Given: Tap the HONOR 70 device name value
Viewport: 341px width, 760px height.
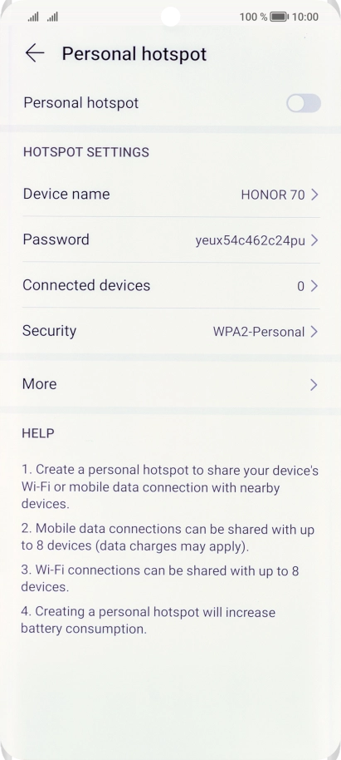Looking at the screenshot, I should tap(273, 195).
